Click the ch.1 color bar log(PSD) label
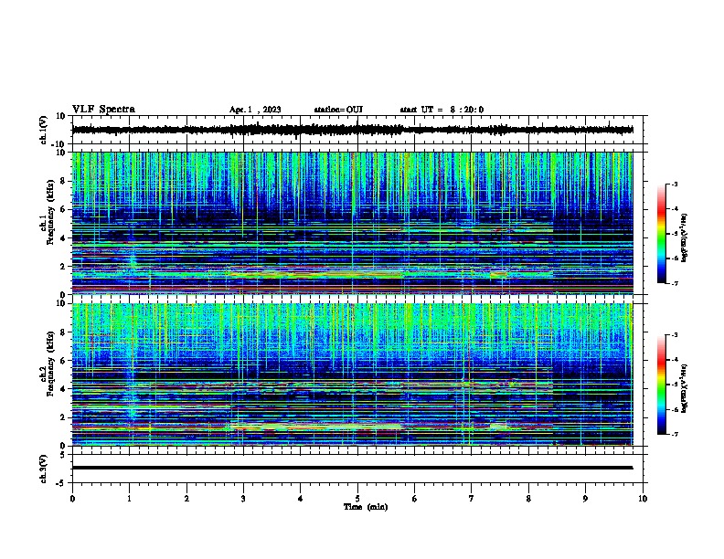 (685, 238)
